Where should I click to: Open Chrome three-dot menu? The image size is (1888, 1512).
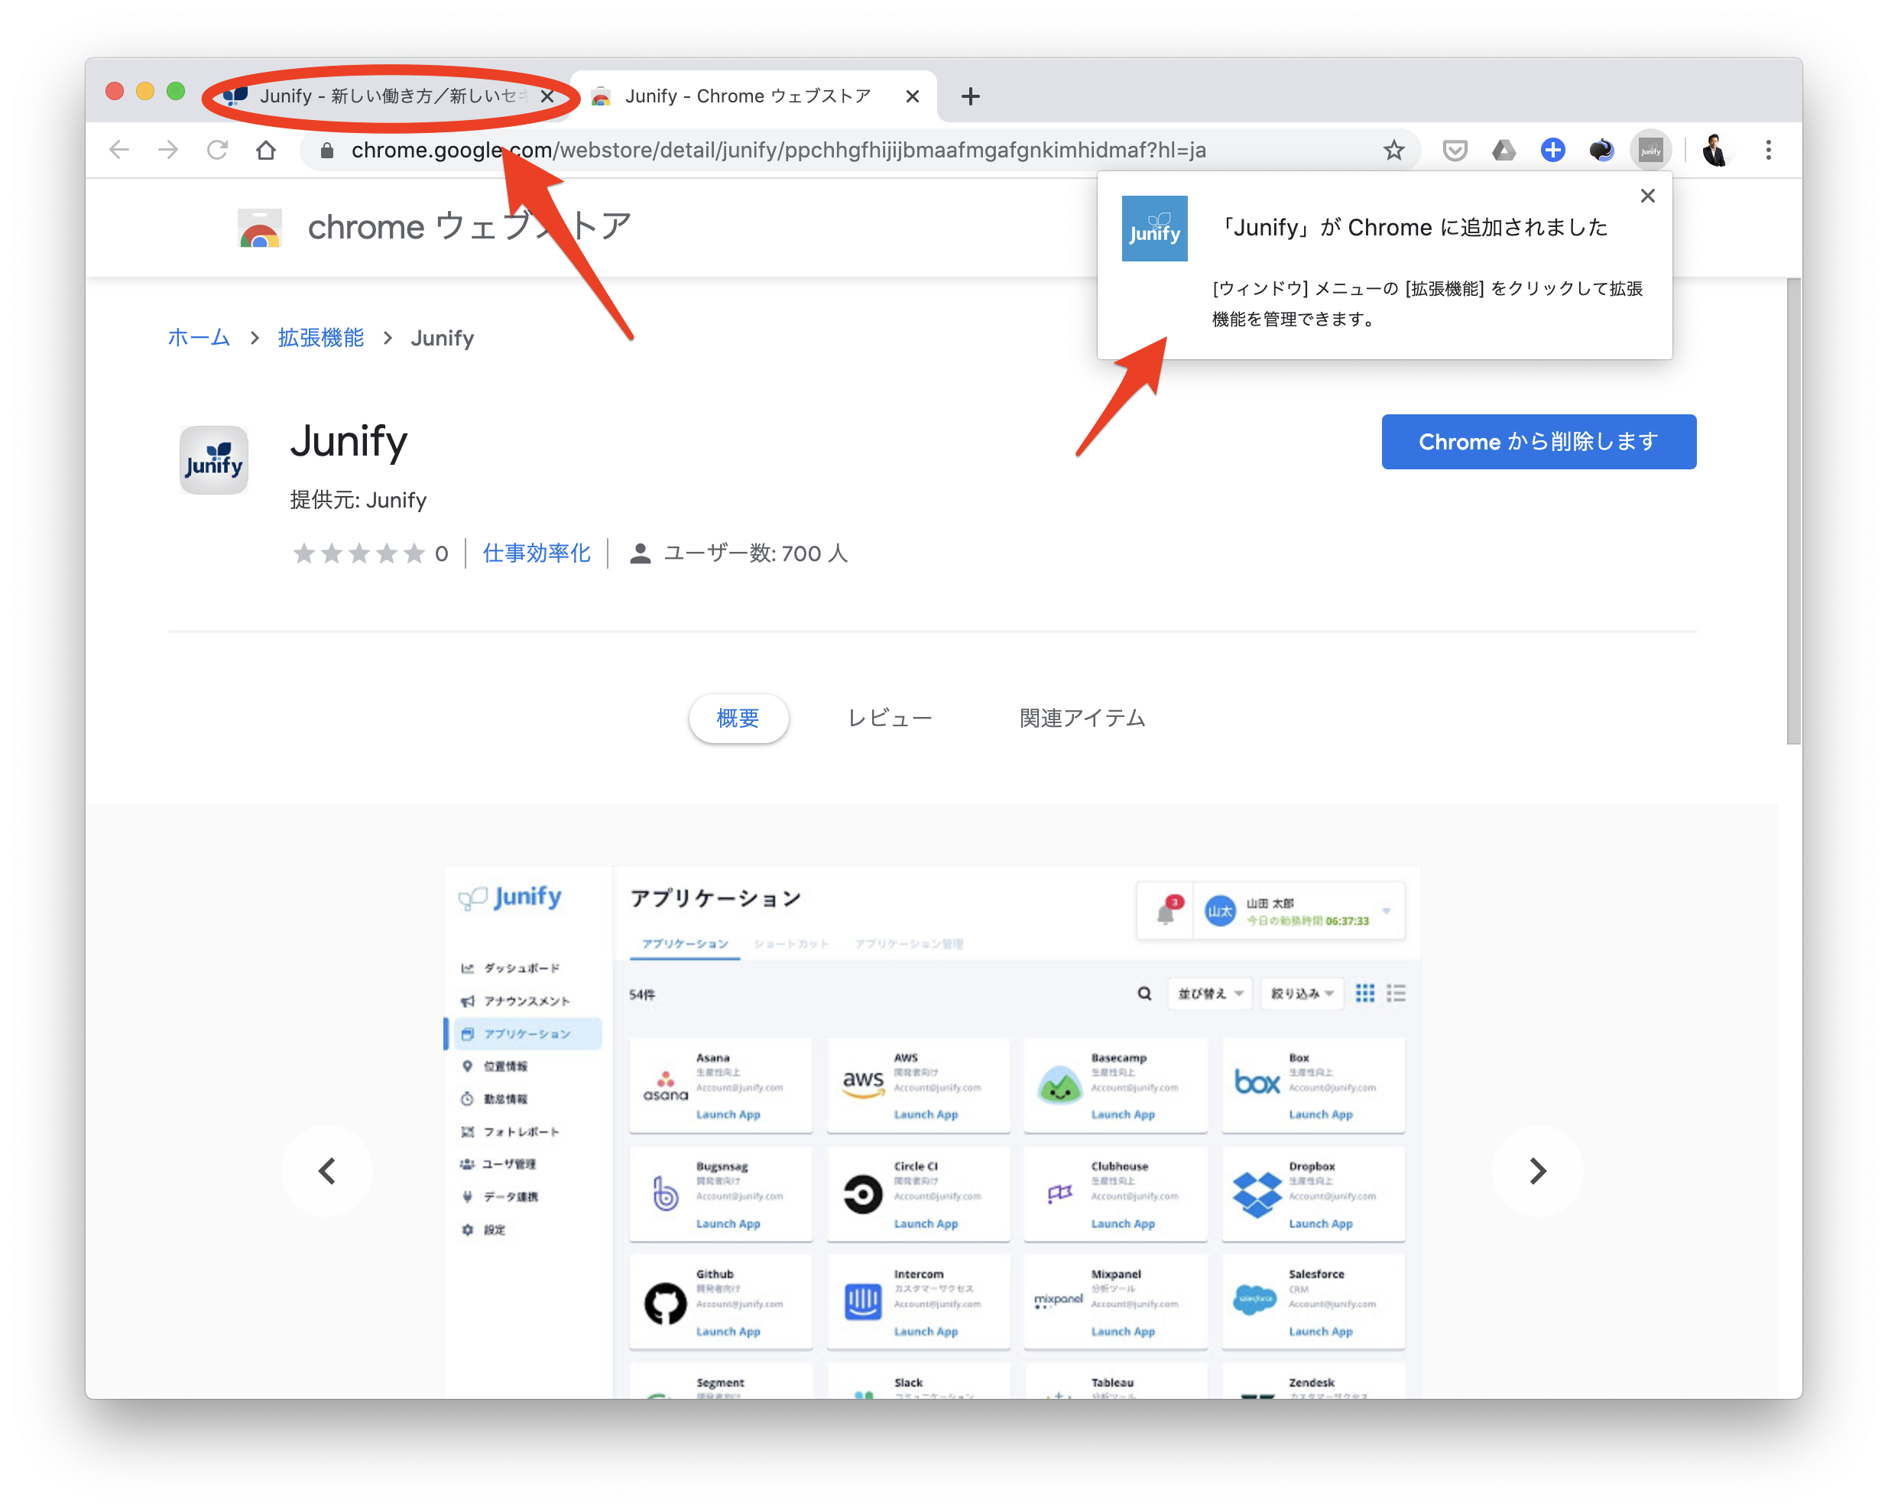(x=1768, y=151)
